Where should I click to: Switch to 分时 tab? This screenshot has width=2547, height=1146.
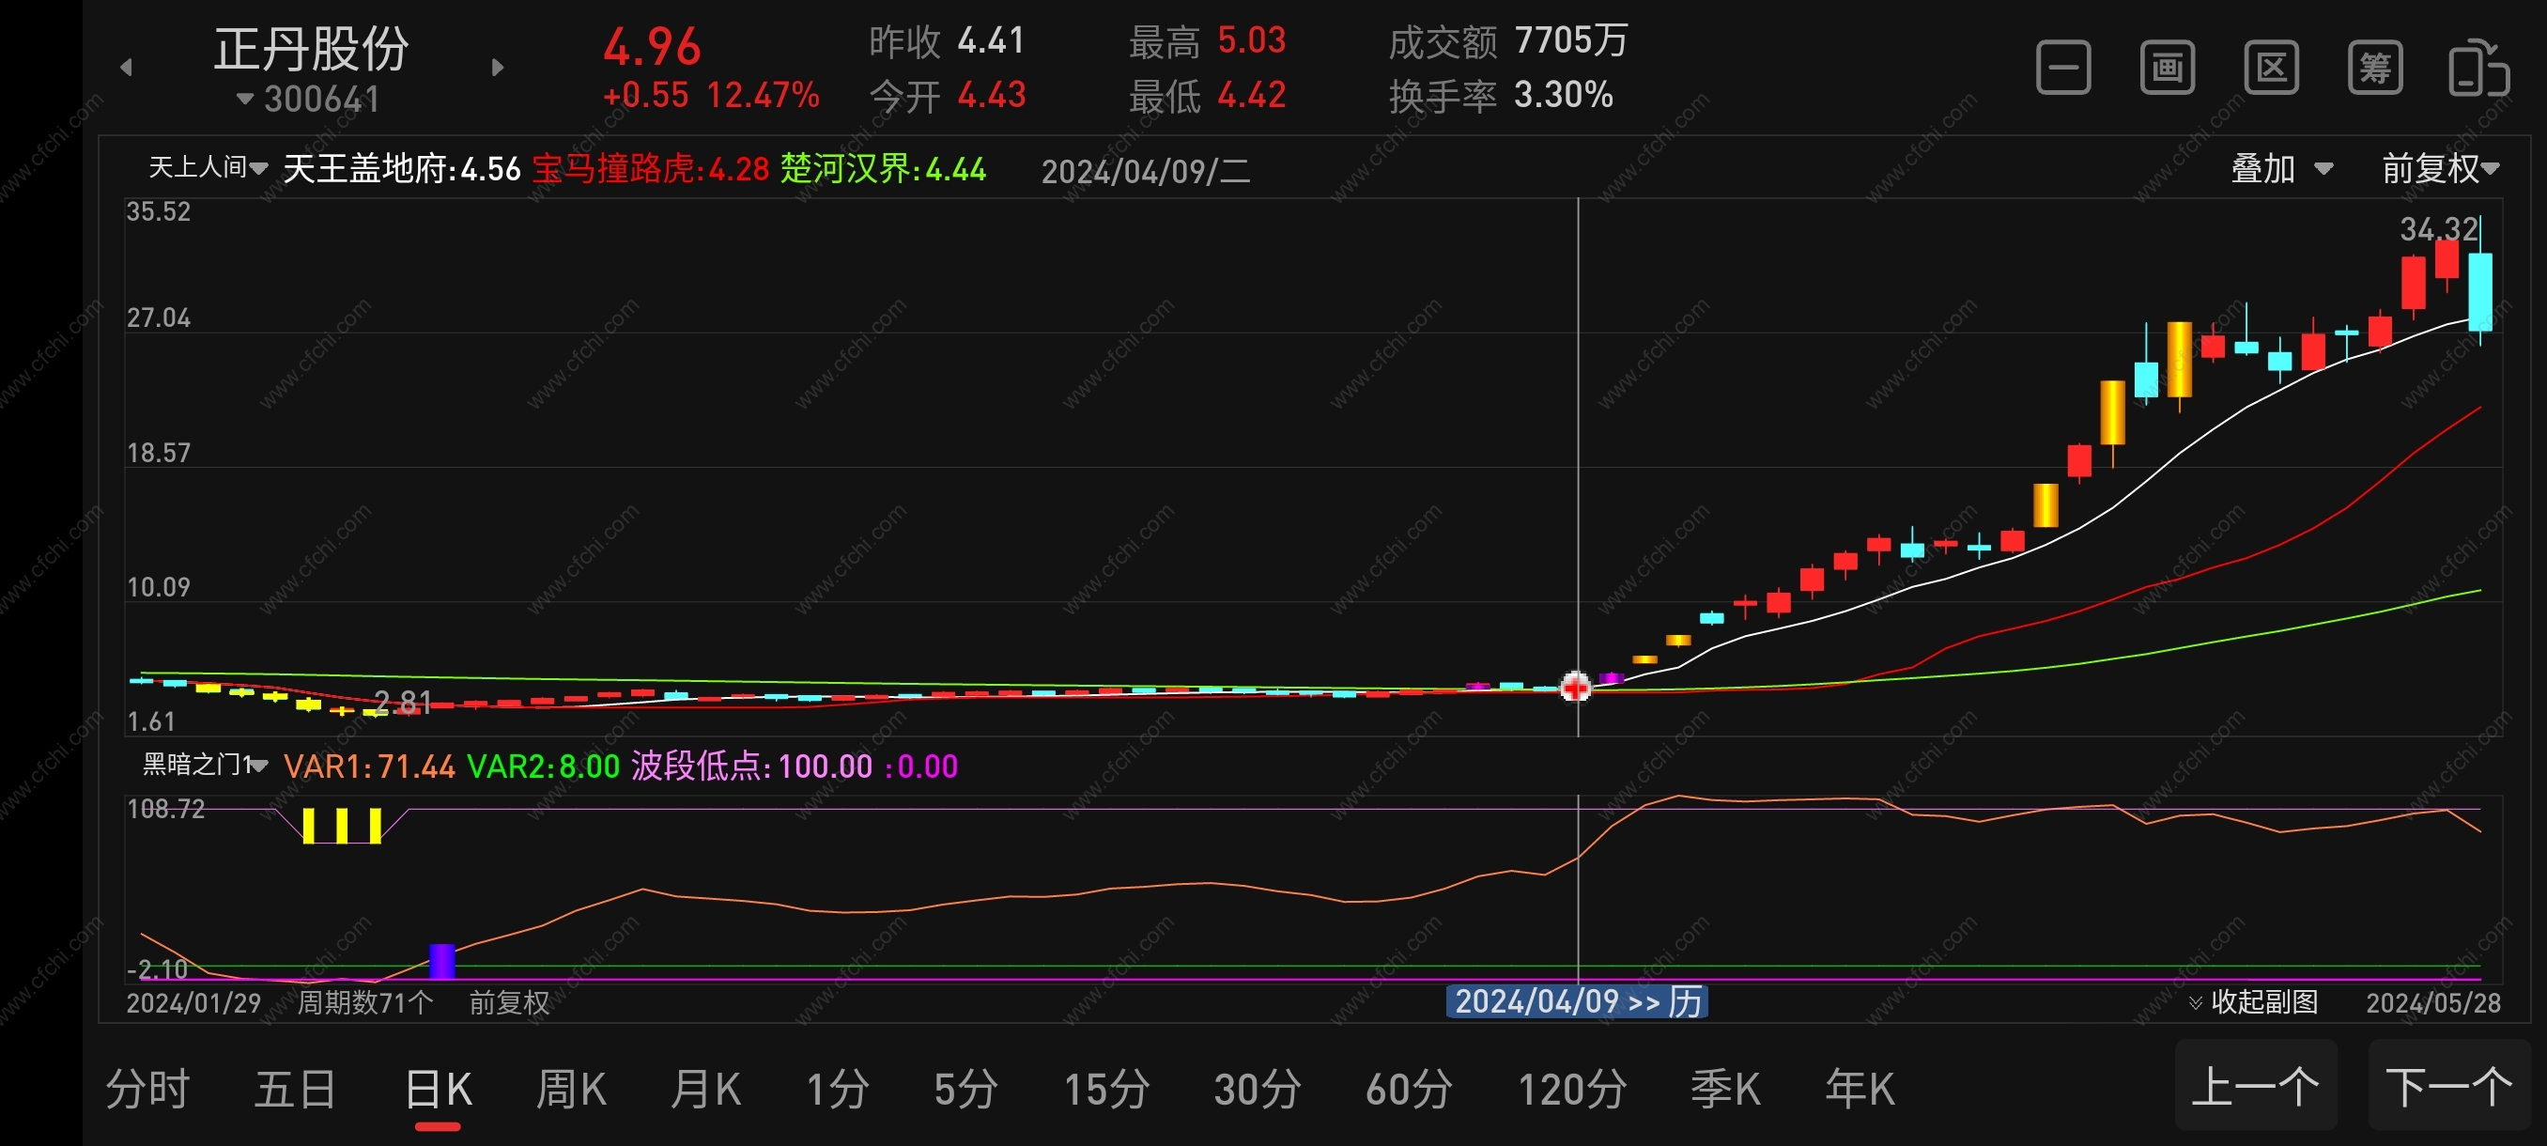click(x=147, y=1090)
